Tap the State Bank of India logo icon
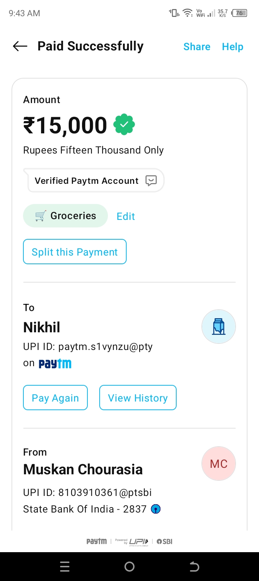Image resolution: width=259 pixels, height=581 pixels. (156, 509)
